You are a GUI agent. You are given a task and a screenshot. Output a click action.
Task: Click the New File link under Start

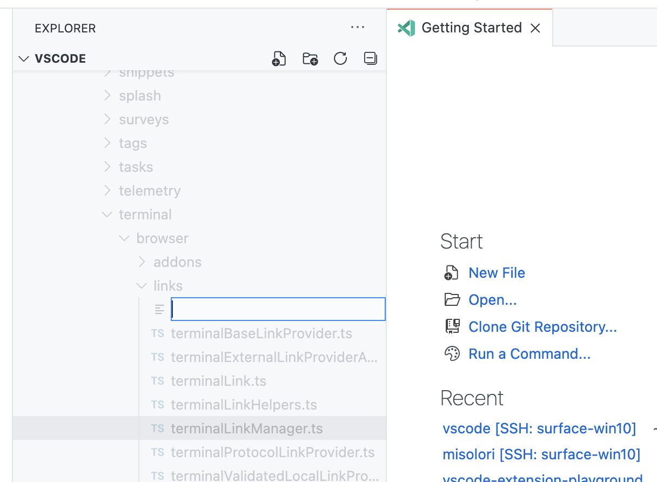[496, 273]
